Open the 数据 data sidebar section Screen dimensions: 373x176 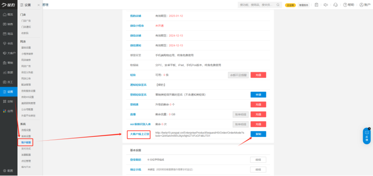tap(9, 72)
